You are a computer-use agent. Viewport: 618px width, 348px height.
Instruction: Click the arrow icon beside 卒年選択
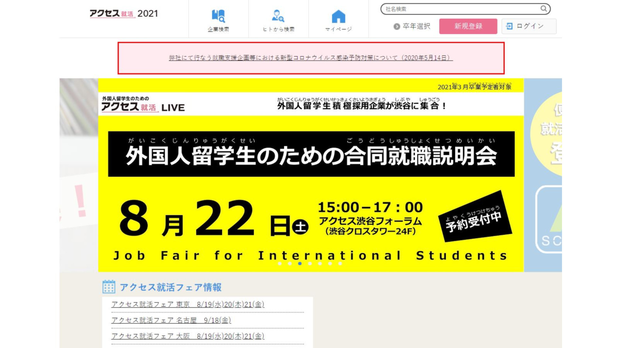pyautogui.click(x=397, y=26)
